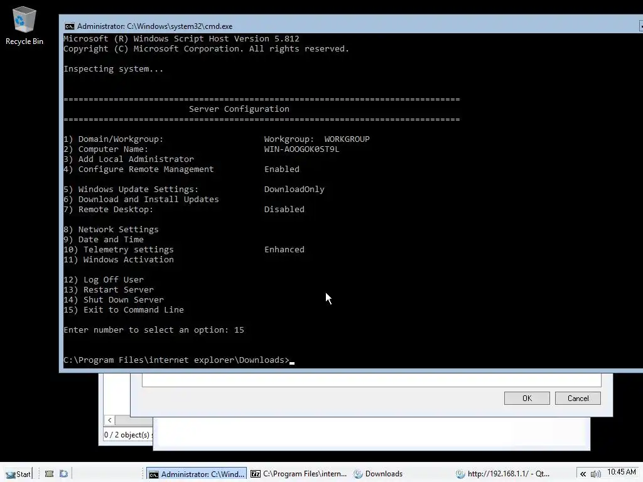
Task: Click the 'Inspecting system...' line
Action: click(x=113, y=69)
